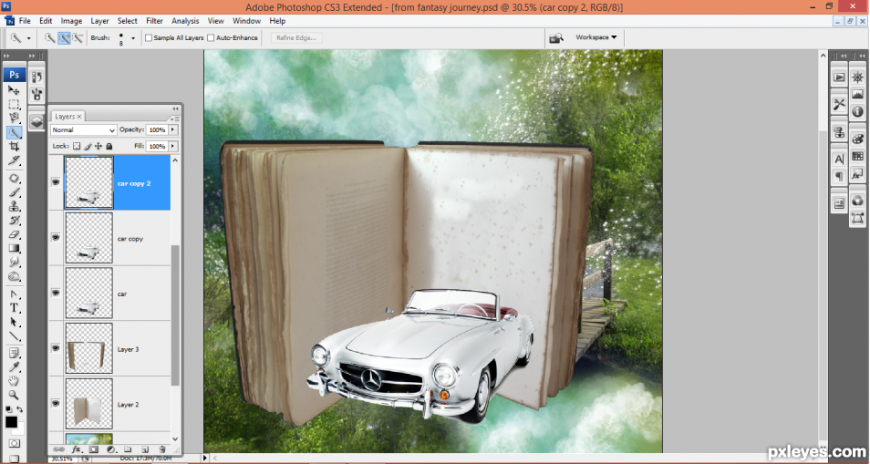Open the Layers panel options menu
This screenshot has height=464, width=870.
point(175,119)
